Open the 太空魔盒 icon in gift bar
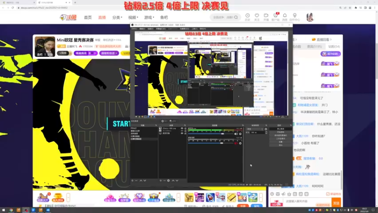The height and width of the screenshot is (213, 378). tap(154, 197)
